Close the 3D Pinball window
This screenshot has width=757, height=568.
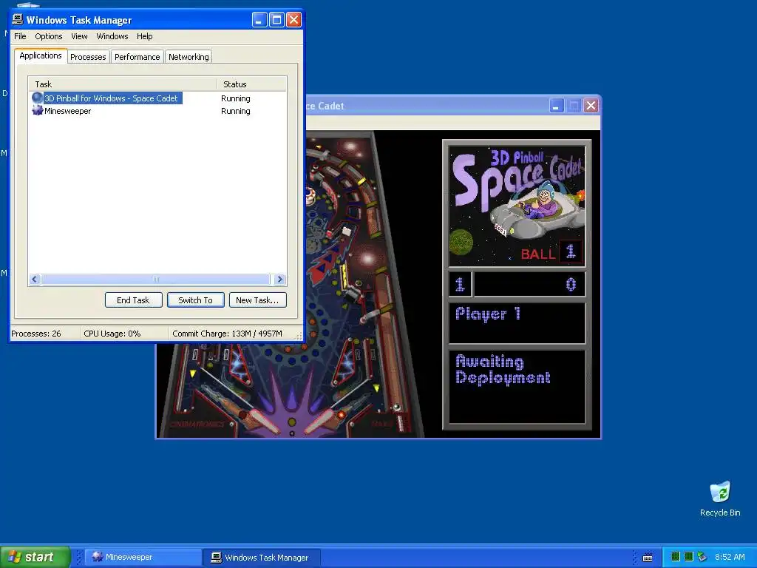pos(591,105)
